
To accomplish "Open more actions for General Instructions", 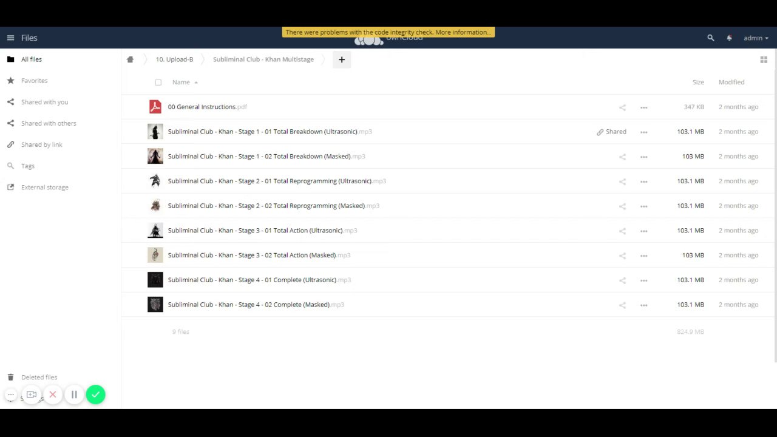I will tap(643, 107).
